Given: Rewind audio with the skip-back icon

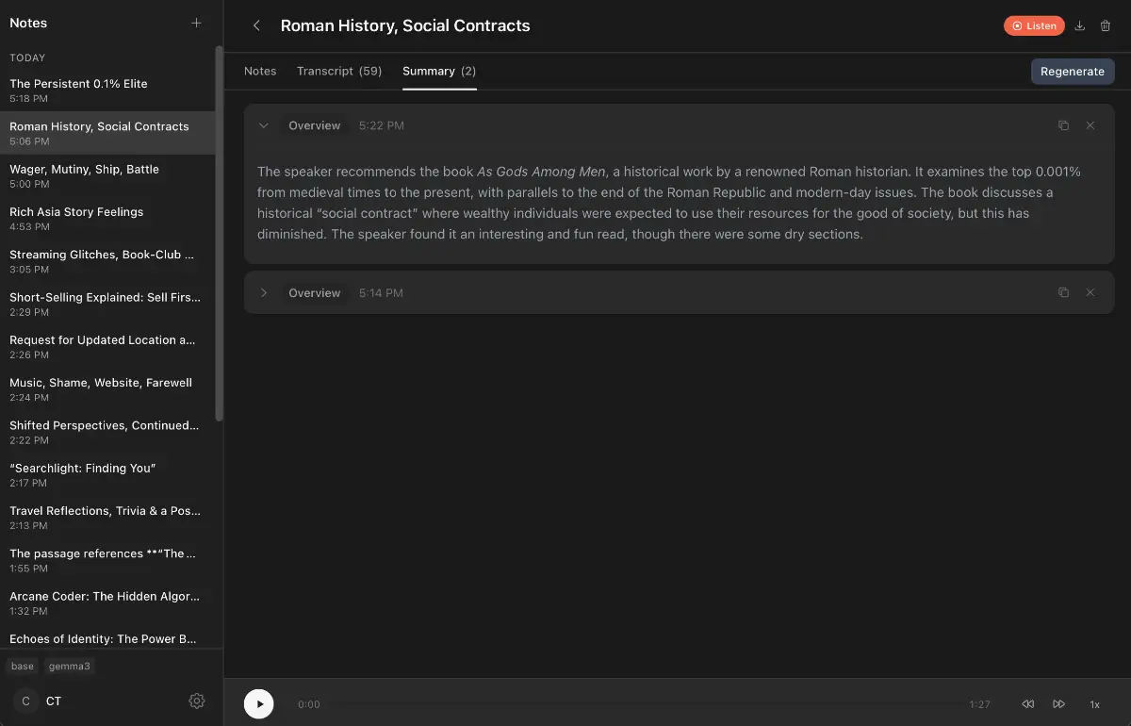Looking at the screenshot, I should (1028, 704).
